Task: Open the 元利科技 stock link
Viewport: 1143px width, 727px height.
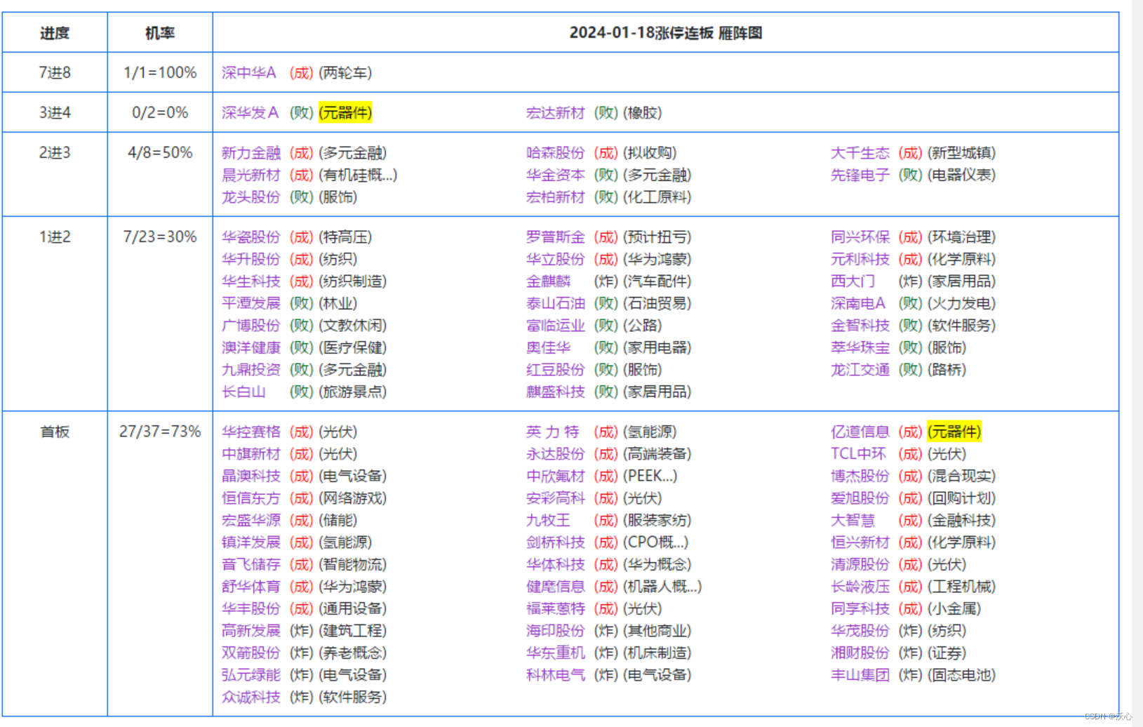Action: pyautogui.click(x=860, y=259)
